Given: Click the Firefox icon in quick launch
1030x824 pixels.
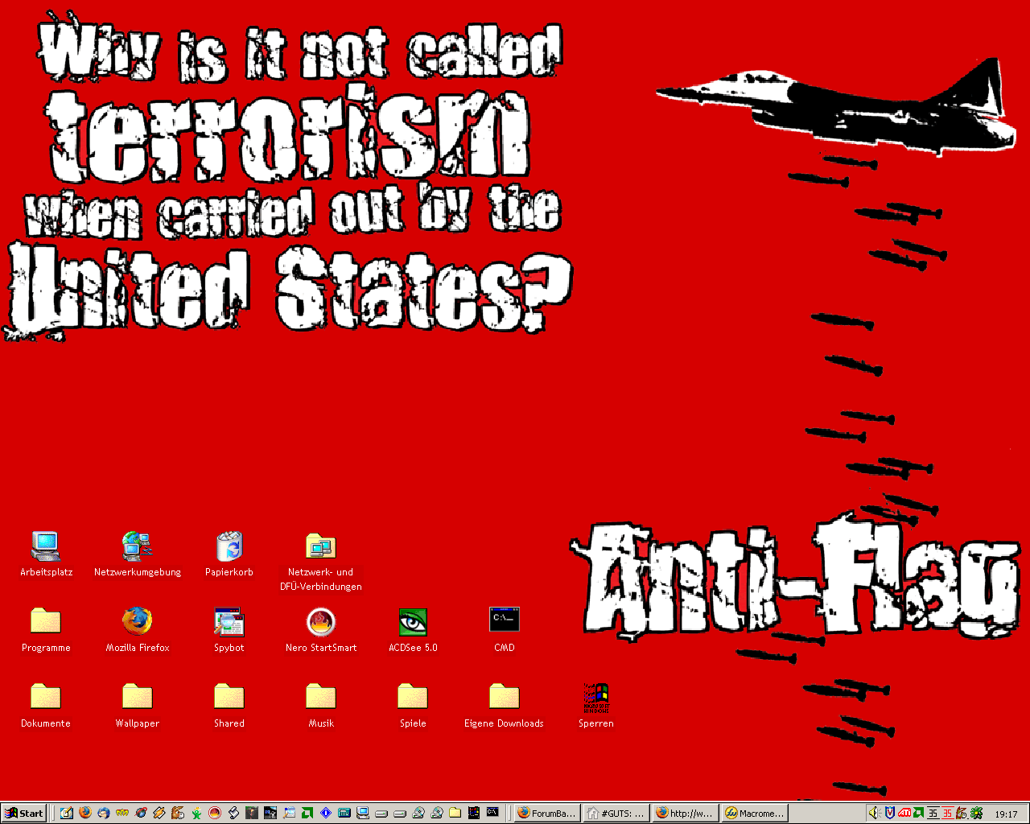Looking at the screenshot, I should (85, 813).
